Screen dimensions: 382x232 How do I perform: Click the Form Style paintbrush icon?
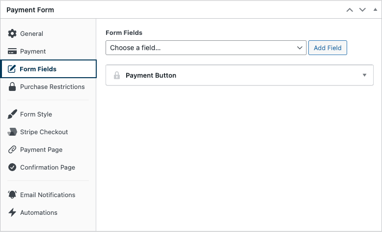point(12,114)
